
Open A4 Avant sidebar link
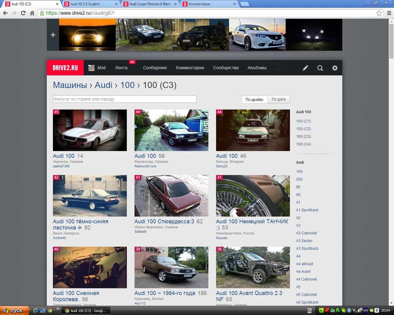coord(303,272)
